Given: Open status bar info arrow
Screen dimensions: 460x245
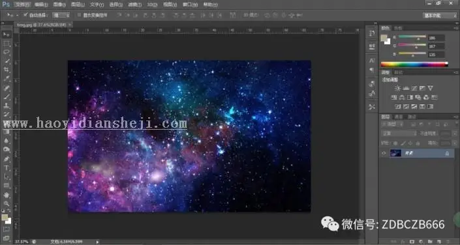Looking at the screenshot, I should pyautogui.click(x=97, y=242).
